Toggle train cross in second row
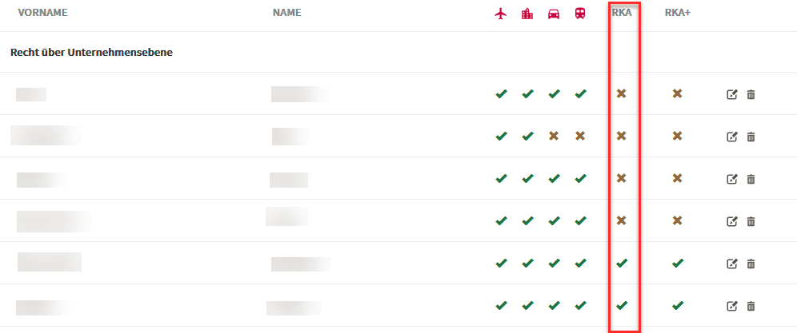The width and height of the screenshot is (797, 333). (580, 136)
